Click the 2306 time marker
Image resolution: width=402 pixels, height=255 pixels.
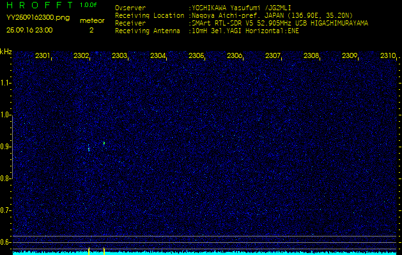tap(235, 55)
